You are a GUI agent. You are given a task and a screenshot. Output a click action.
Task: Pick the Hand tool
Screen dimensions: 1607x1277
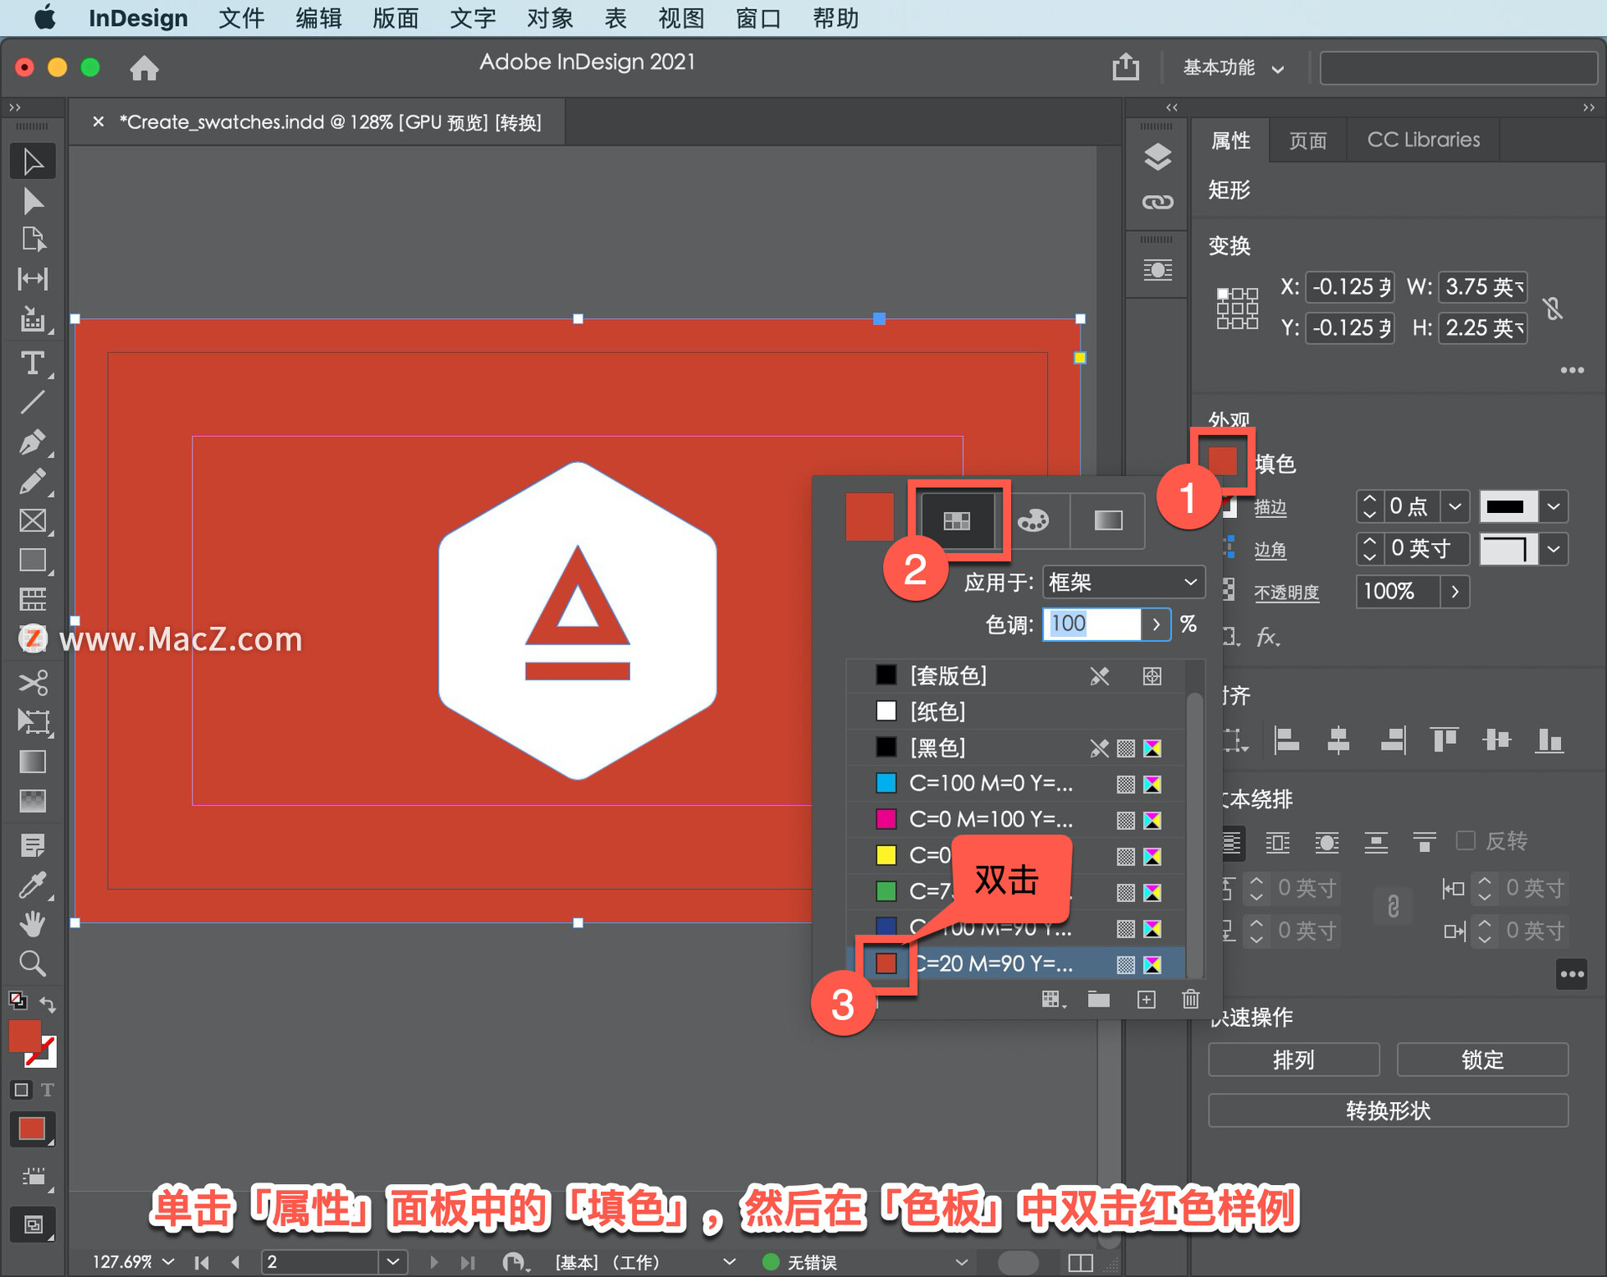(32, 924)
